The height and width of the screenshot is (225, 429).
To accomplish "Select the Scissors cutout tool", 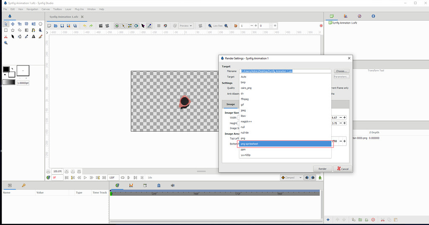I will tap(5, 36).
